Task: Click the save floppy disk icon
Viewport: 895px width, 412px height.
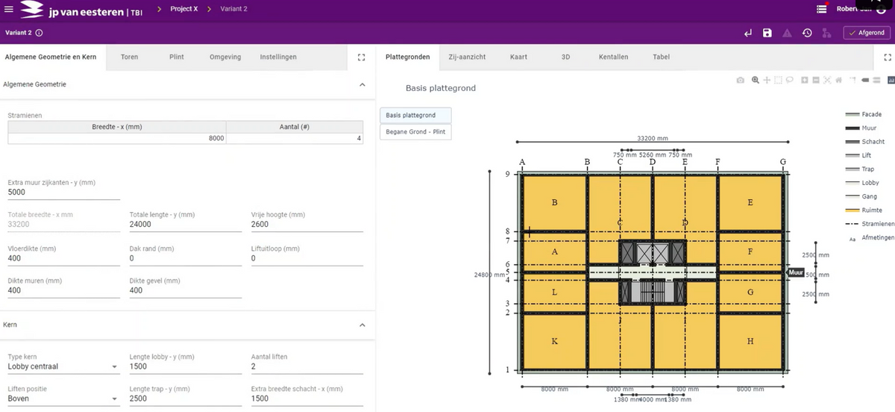Action: (x=767, y=33)
